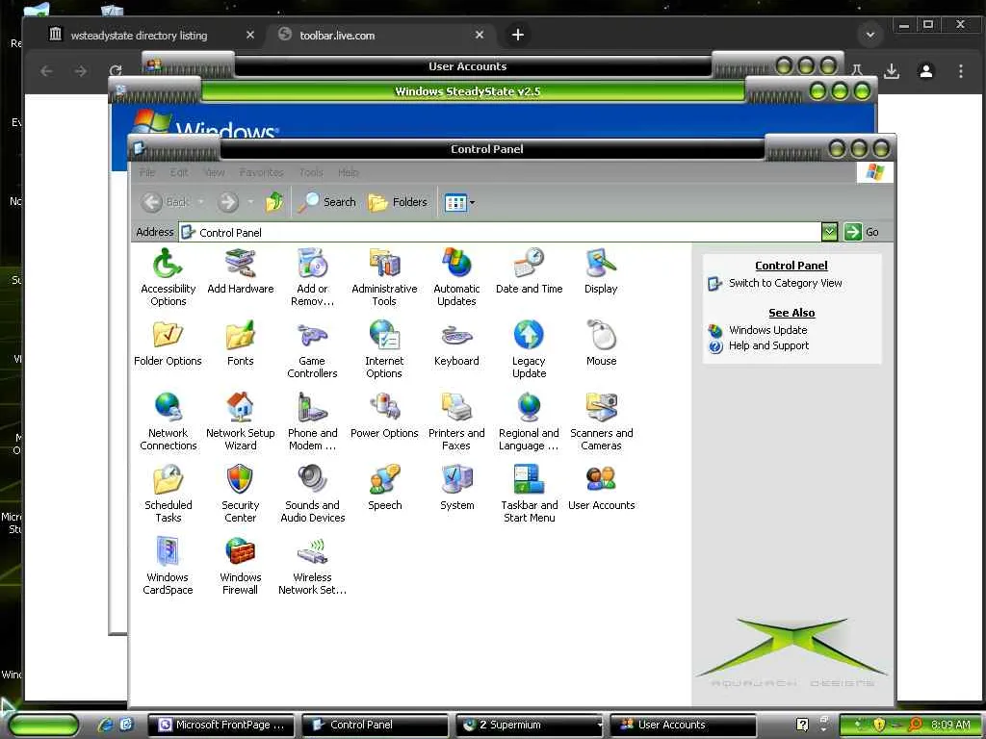Viewport: 986px width, 739px height.
Task: Open Add Hardware applet
Action: point(240,271)
